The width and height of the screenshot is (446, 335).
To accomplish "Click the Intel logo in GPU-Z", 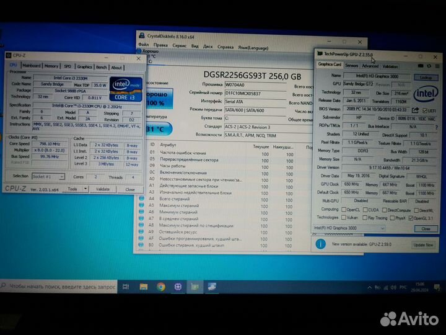I will coord(426,94).
